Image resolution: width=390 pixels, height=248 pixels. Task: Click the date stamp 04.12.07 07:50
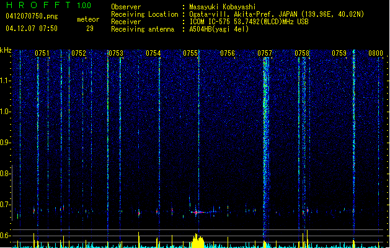(32, 29)
